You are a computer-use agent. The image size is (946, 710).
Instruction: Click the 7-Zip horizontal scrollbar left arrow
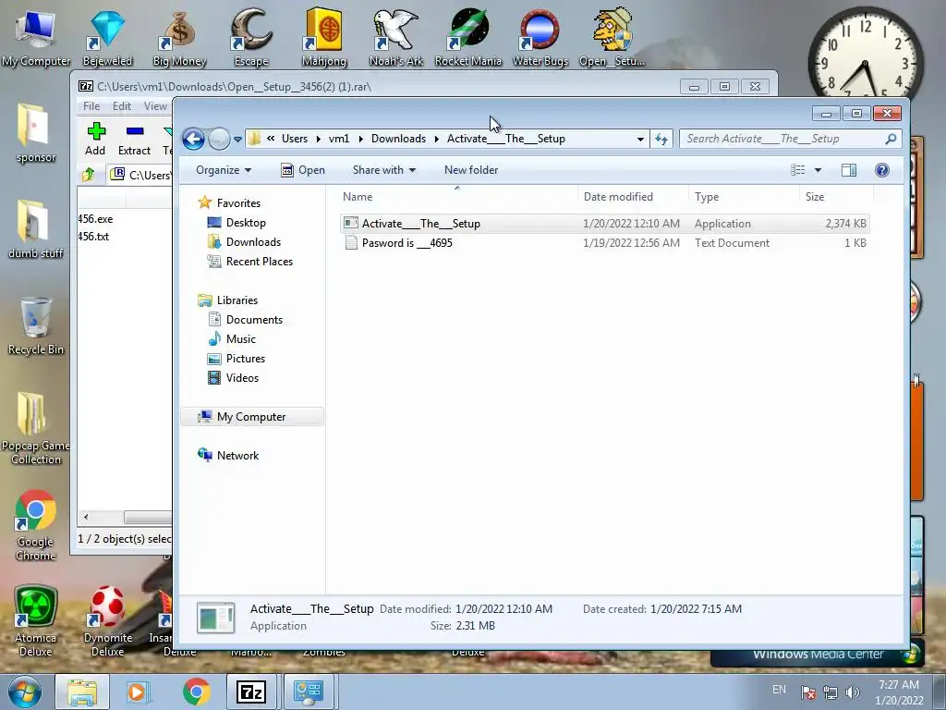(x=86, y=518)
